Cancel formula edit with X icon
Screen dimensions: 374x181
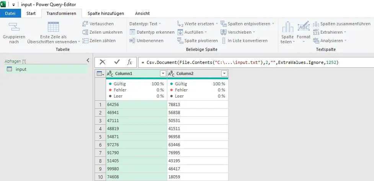coord(102,62)
